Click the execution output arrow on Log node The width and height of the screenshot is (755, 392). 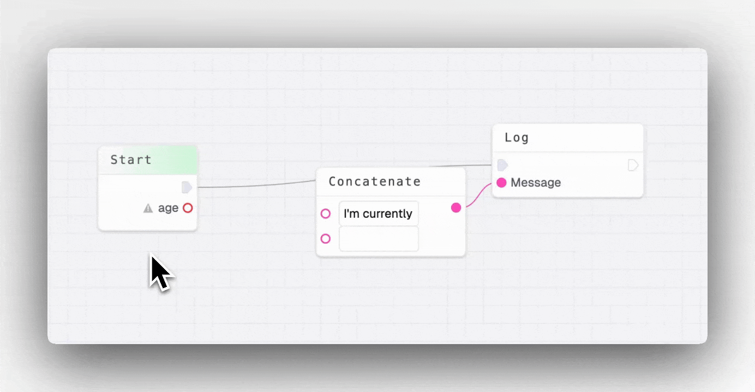click(x=634, y=165)
